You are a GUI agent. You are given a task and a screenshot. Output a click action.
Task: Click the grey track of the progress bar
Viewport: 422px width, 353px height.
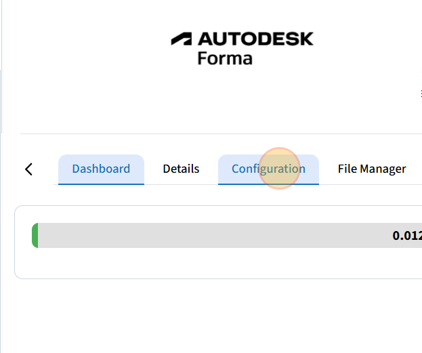tap(203, 235)
